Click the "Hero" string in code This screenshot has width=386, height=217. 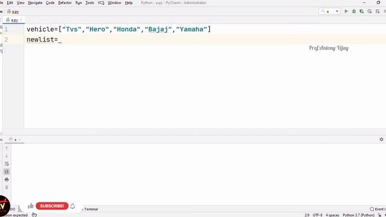click(x=97, y=30)
